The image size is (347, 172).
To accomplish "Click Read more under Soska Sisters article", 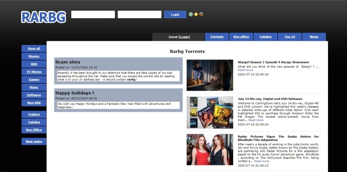I will point(261,161).
